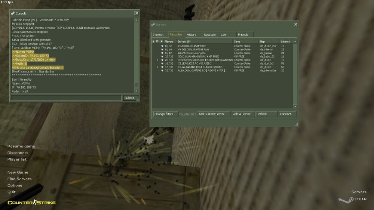The width and height of the screenshot is (374, 210).
Task: Click the heart icon beside CS.EROII.RO server
Action: [162, 46]
